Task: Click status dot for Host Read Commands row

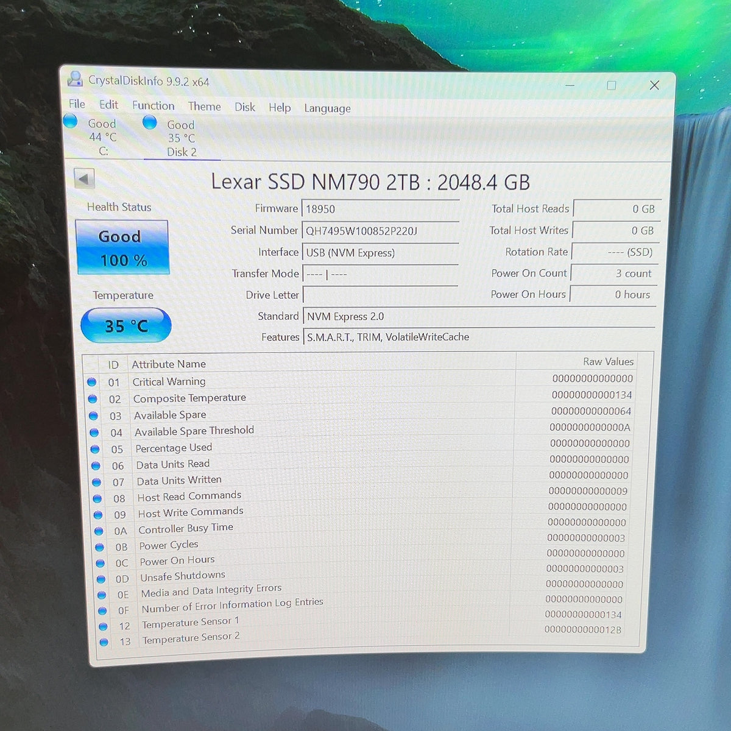Action: click(x=97, y=498)
